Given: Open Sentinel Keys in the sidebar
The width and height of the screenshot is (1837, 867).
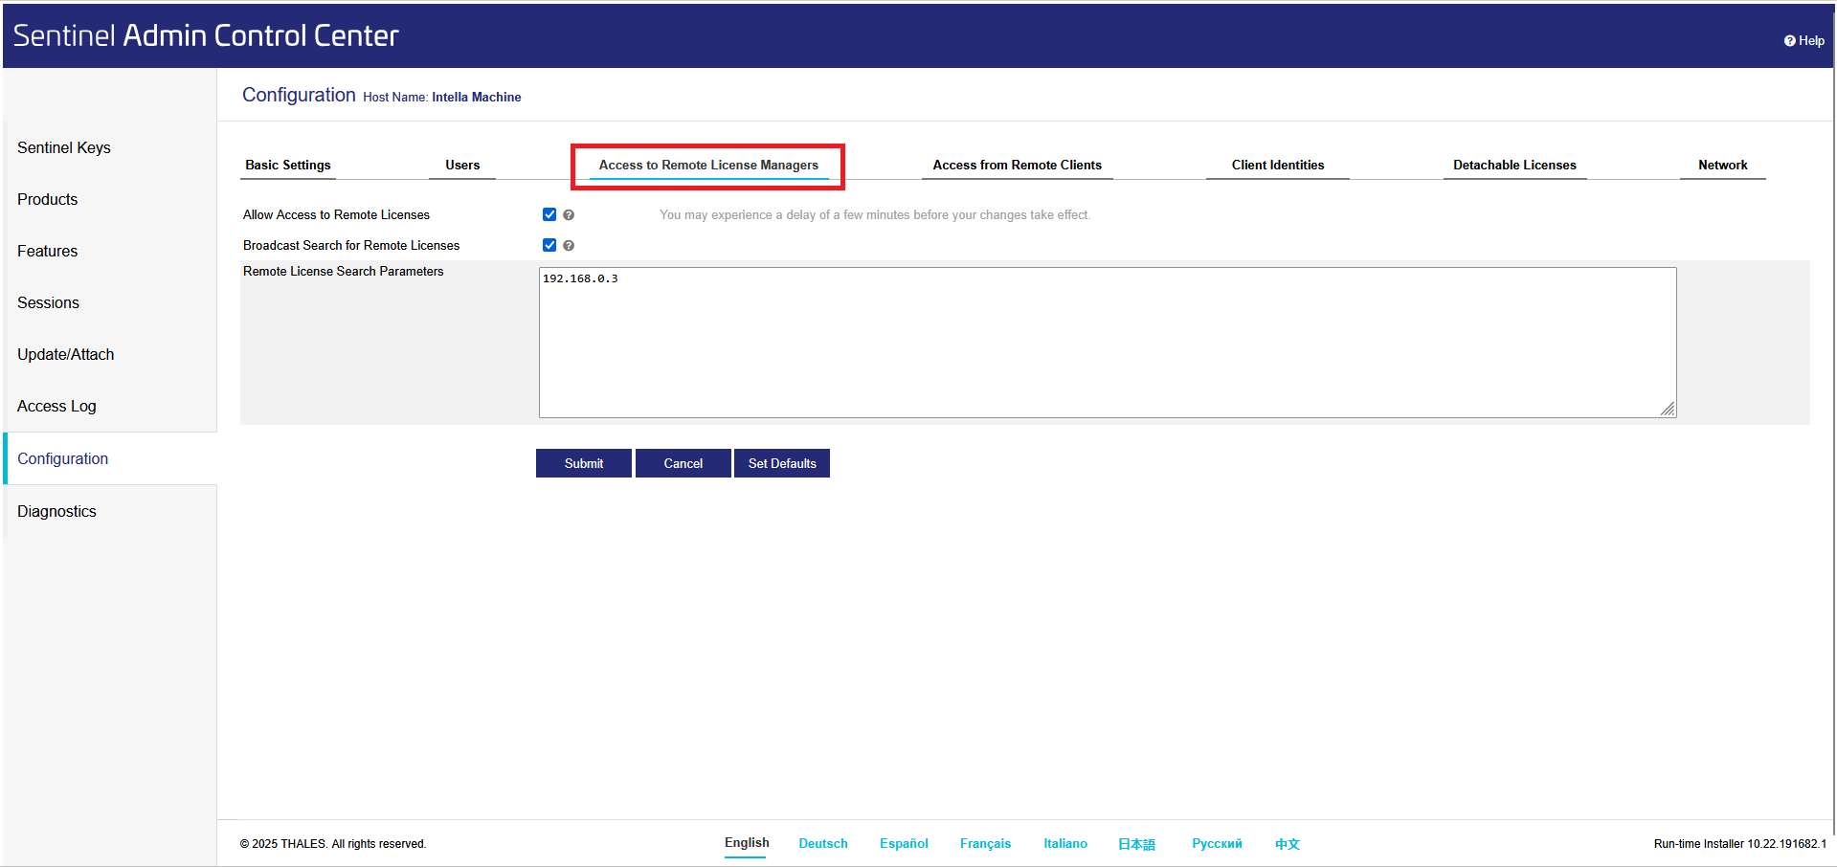Looking at the screenshot, I should tap(64, 147).
